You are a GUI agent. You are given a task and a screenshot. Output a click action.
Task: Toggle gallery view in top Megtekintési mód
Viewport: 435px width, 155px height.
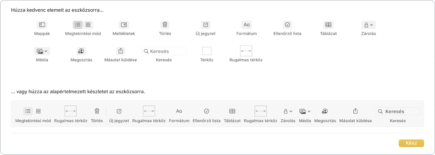(88, 25)
